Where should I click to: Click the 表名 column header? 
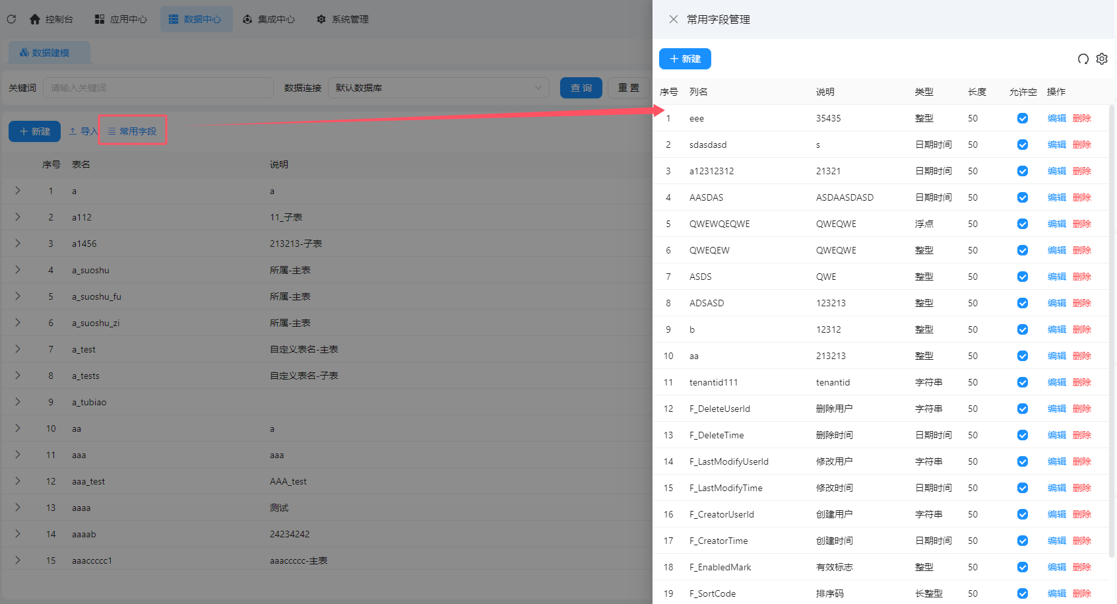[81, 164]
